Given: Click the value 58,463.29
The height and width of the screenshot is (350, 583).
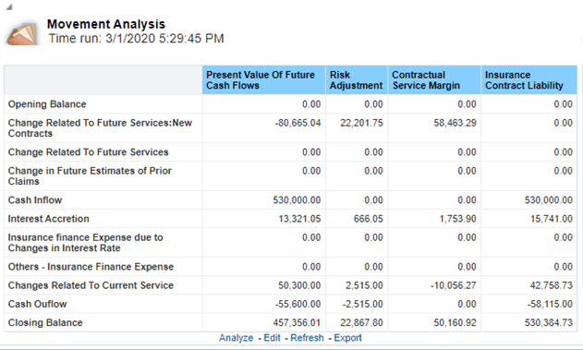Looking at the screenshot, I should (x=455, y=123).
